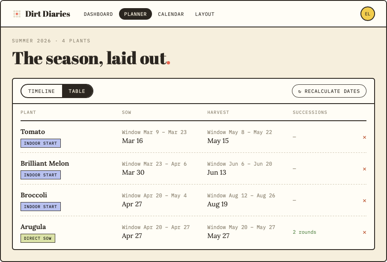The image size is (387, 262).
Task: Click the Arugula 2 rounds successions link
Action: (x=304, y=232)
